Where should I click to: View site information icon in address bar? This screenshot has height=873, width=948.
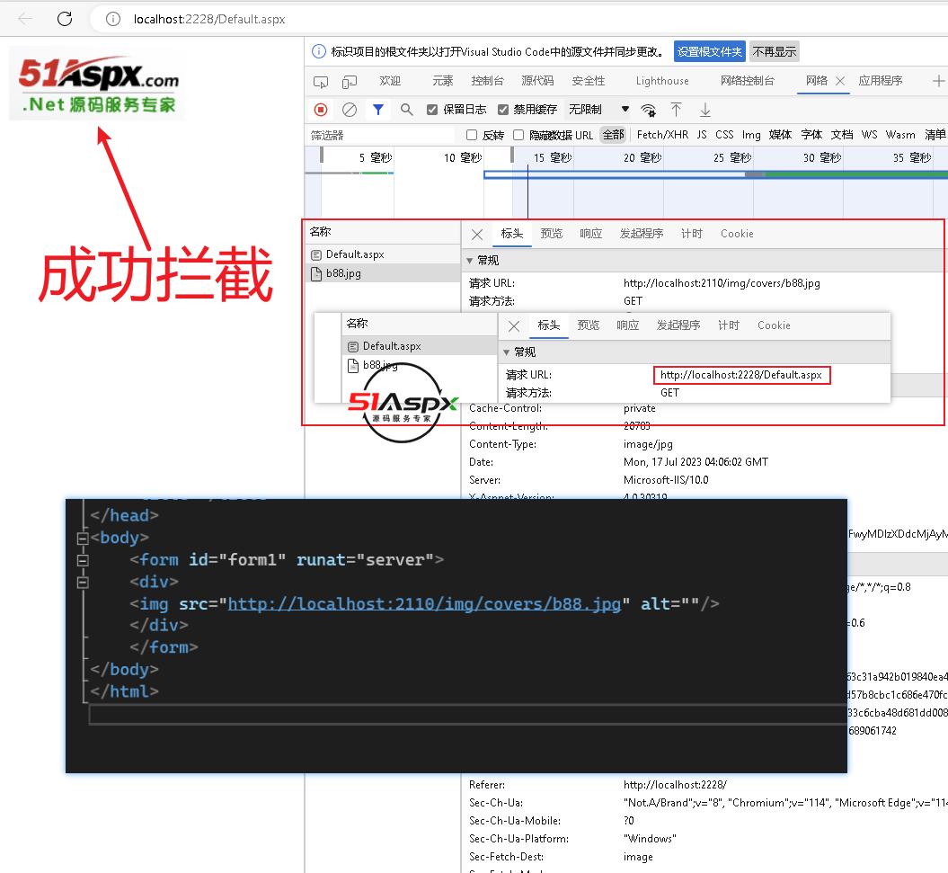(x=113, y=20)
